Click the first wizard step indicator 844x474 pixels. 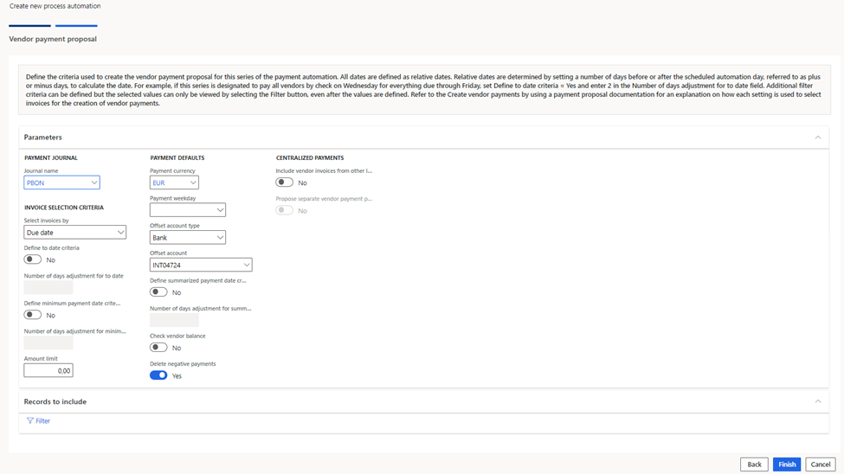pyautogui.click(x=29, y=26)
